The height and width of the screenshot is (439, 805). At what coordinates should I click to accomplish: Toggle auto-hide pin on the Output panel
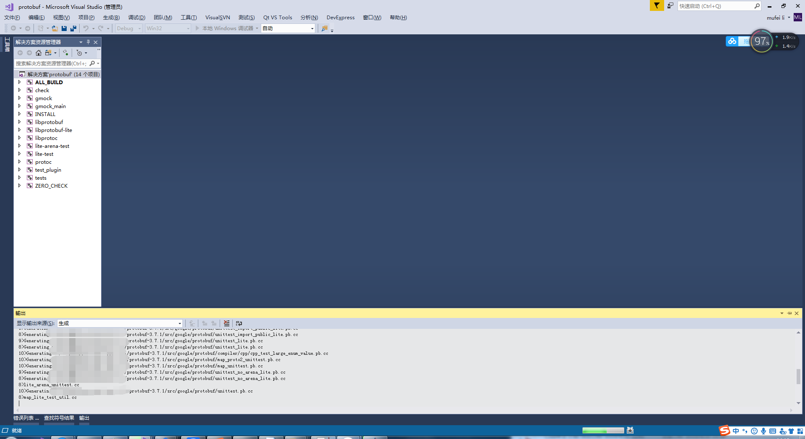coord(789,313)
